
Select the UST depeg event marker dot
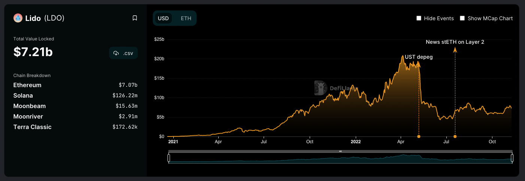419,136
